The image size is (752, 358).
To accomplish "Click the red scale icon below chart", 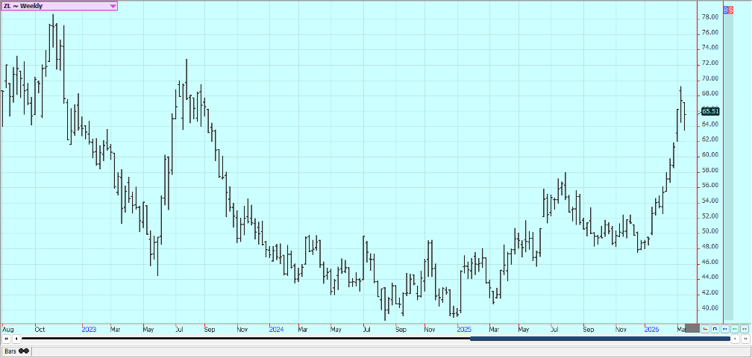I will pyautogui.click(x=705, y=328).
